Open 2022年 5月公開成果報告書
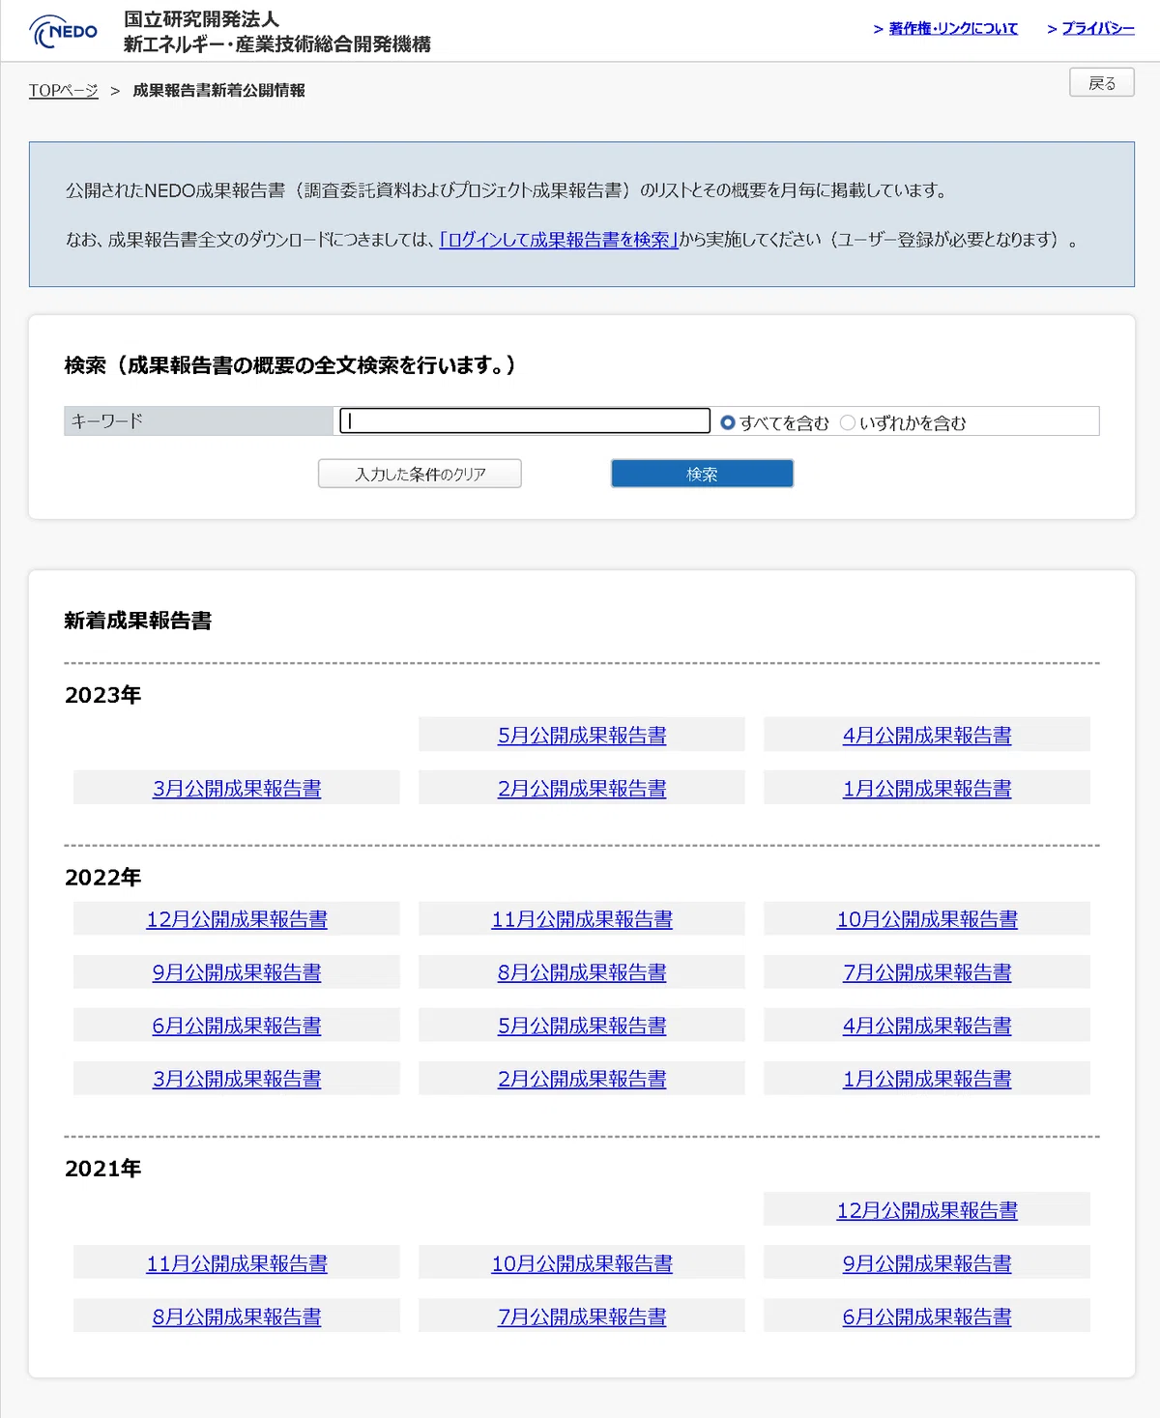1160x1418 pixels. (582, 1026)
